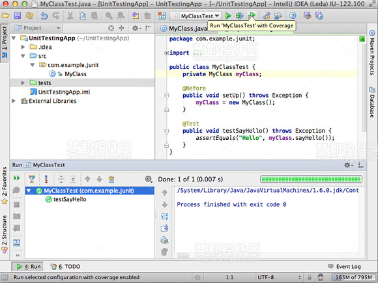378x283 pixels.
Task: Toggle Sort Alphabetically a-z icon
Action: click(46, 179)
